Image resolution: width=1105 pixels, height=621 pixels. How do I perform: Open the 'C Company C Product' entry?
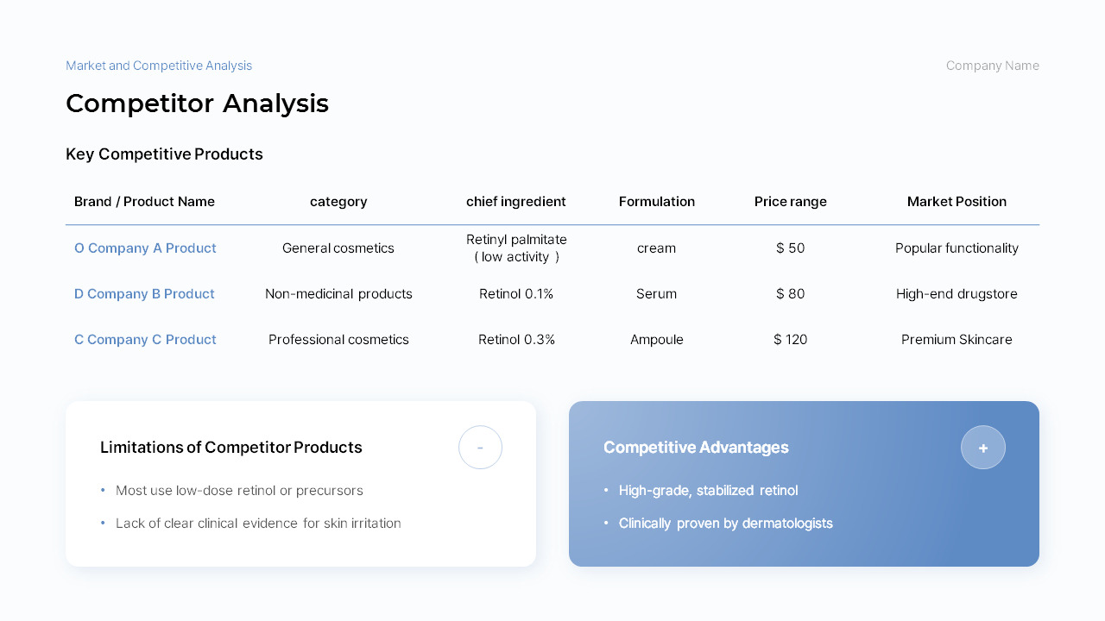click(x=145, y=340)
